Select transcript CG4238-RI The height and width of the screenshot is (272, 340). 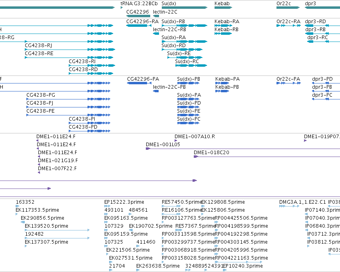coord(92,66)
